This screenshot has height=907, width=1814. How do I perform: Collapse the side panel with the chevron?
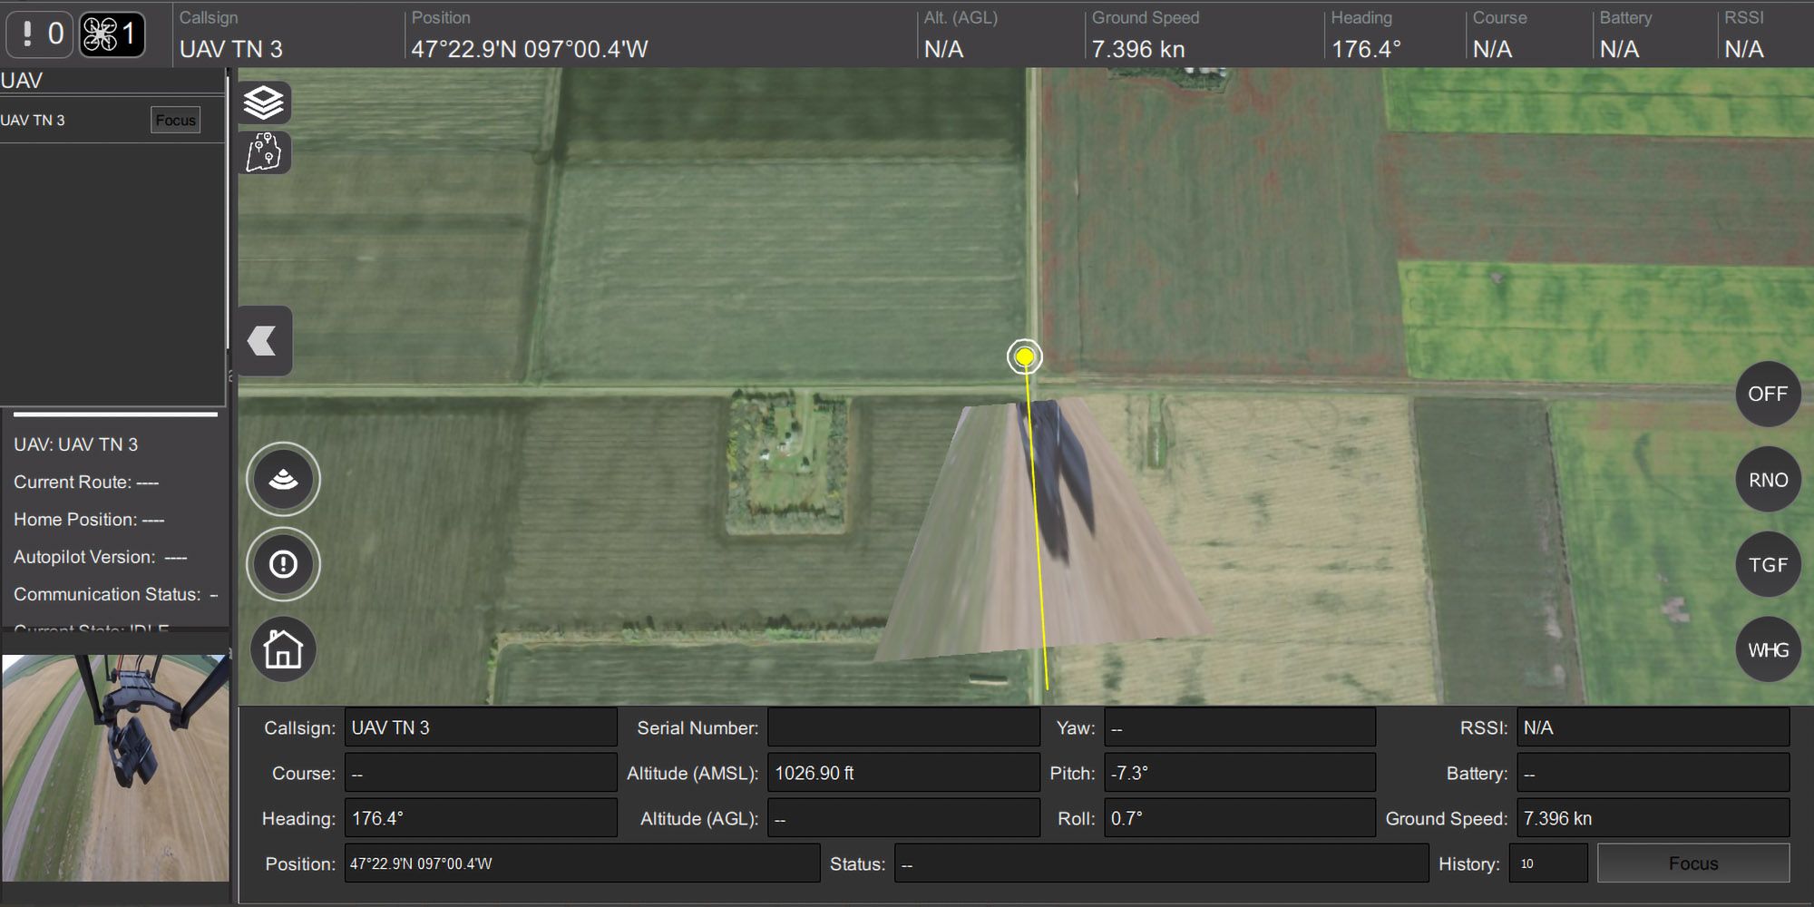tap(262, 340)
